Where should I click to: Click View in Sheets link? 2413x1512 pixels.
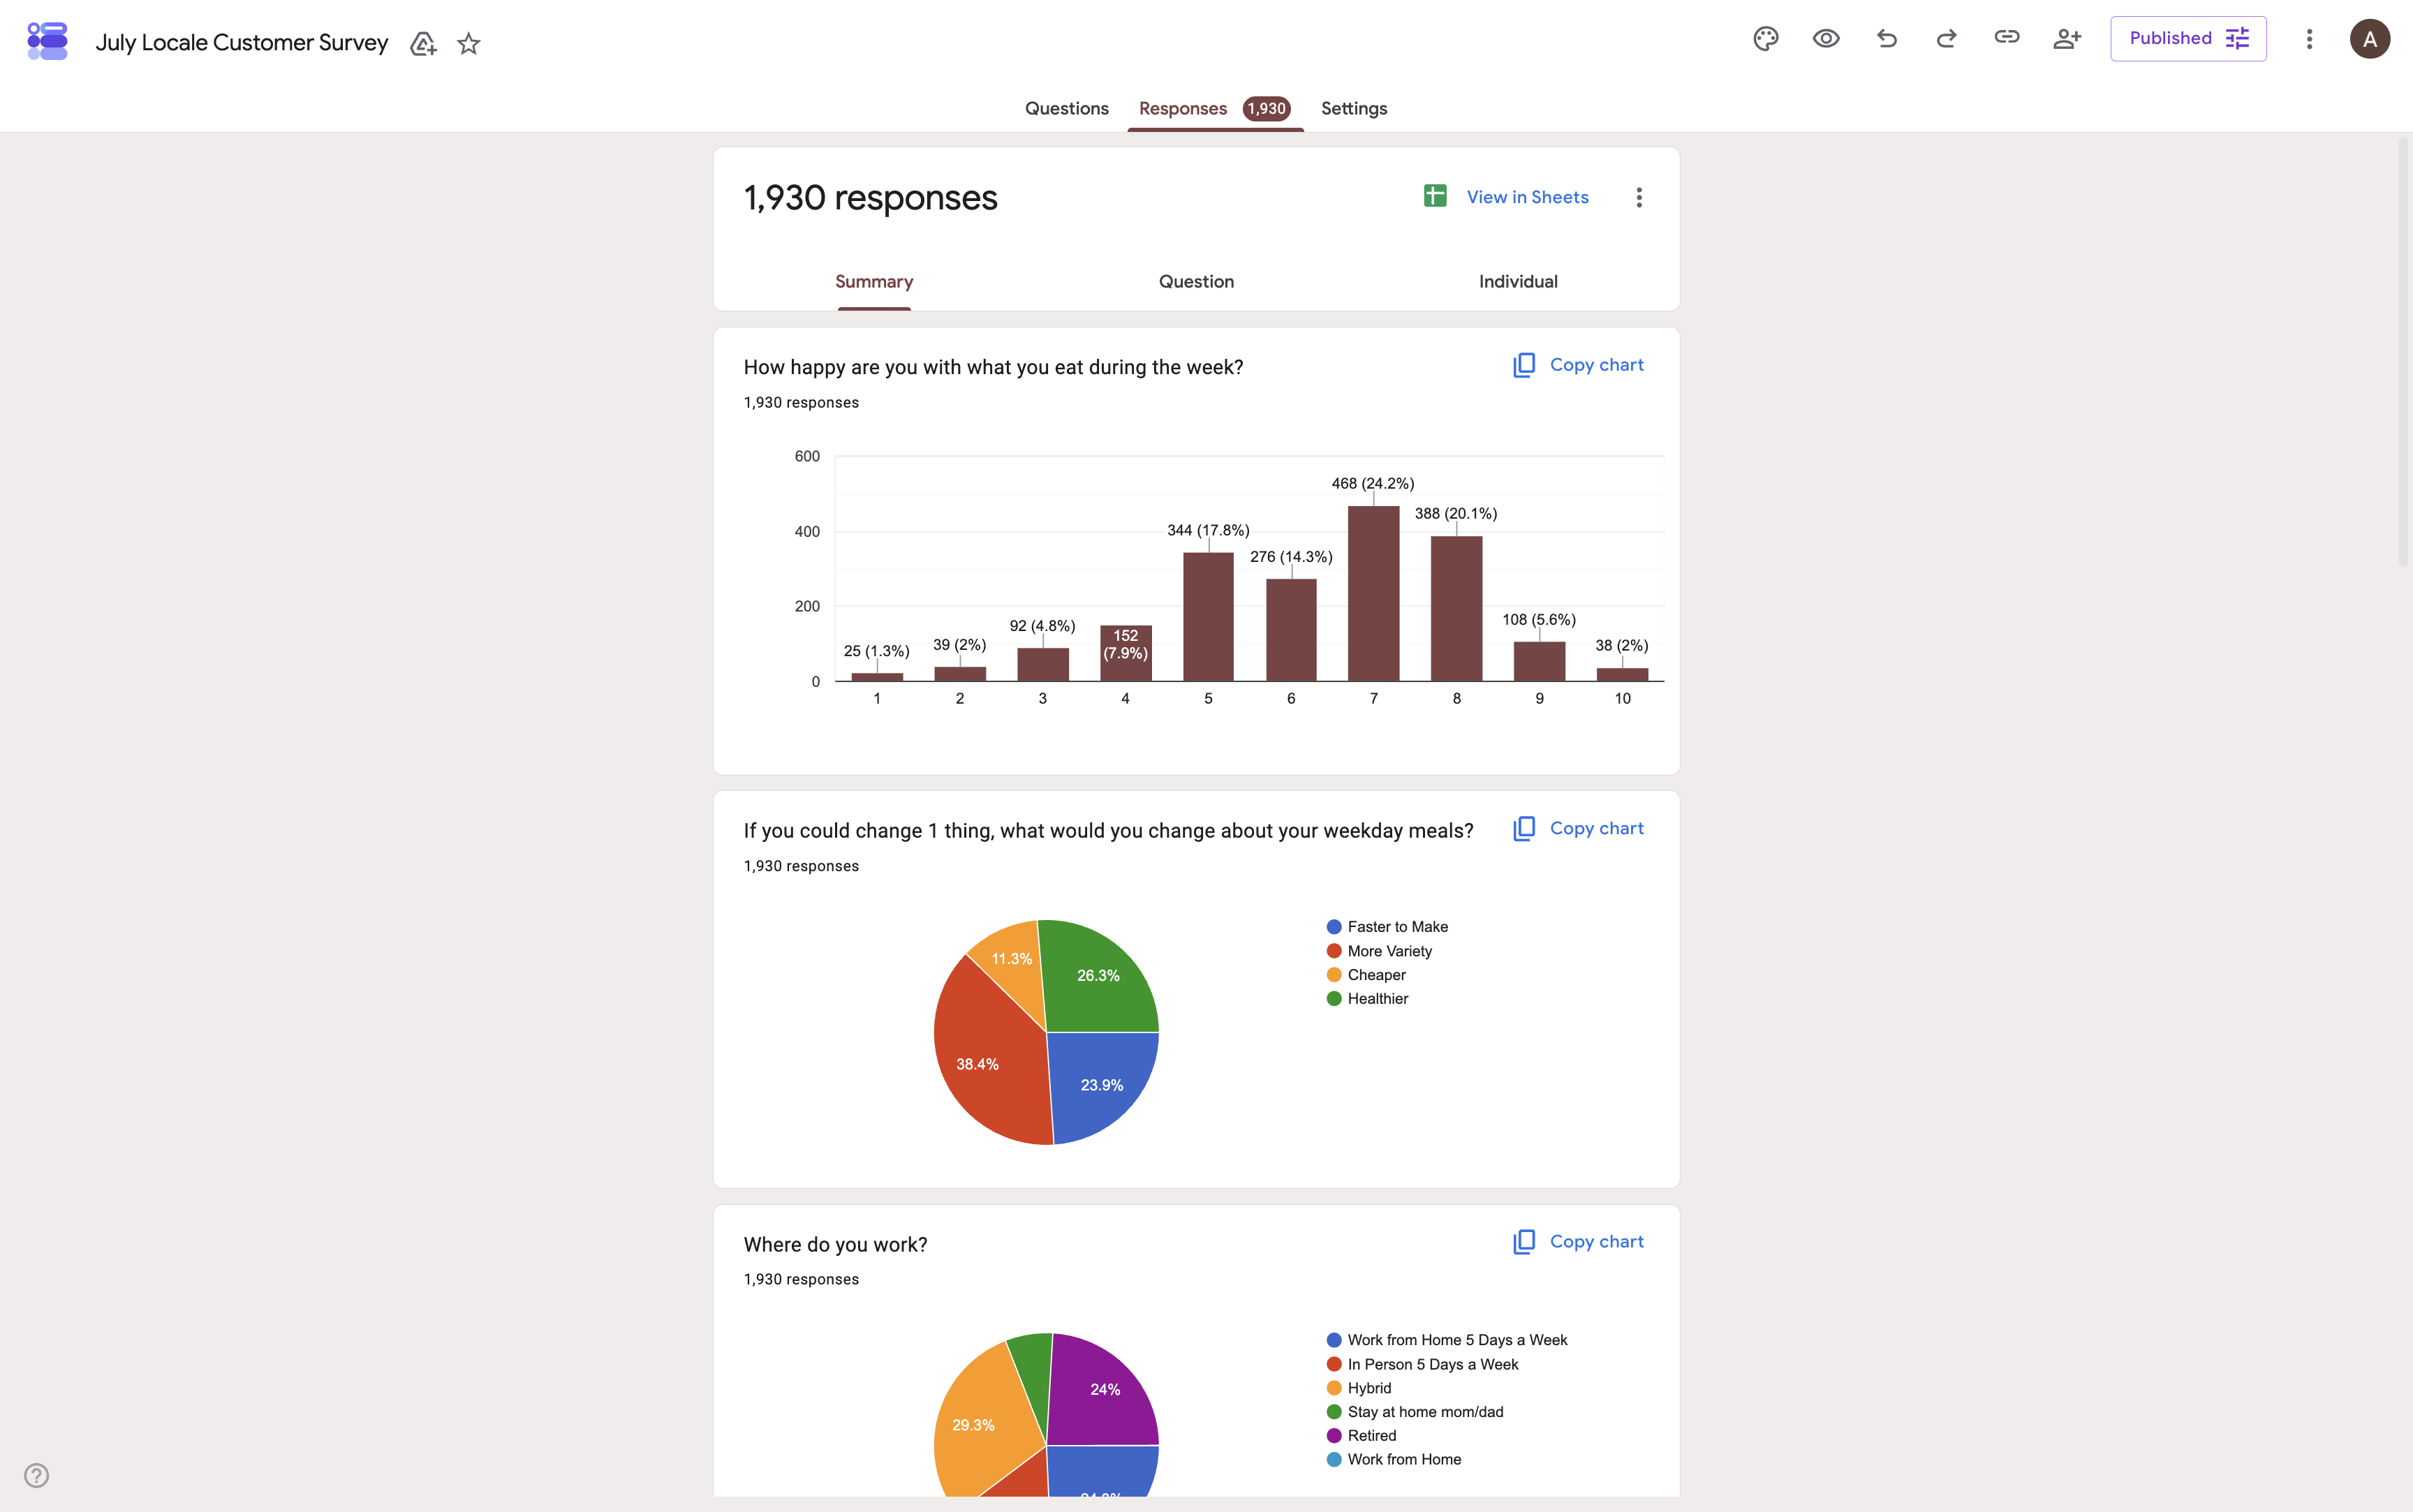click(1527, 197)
